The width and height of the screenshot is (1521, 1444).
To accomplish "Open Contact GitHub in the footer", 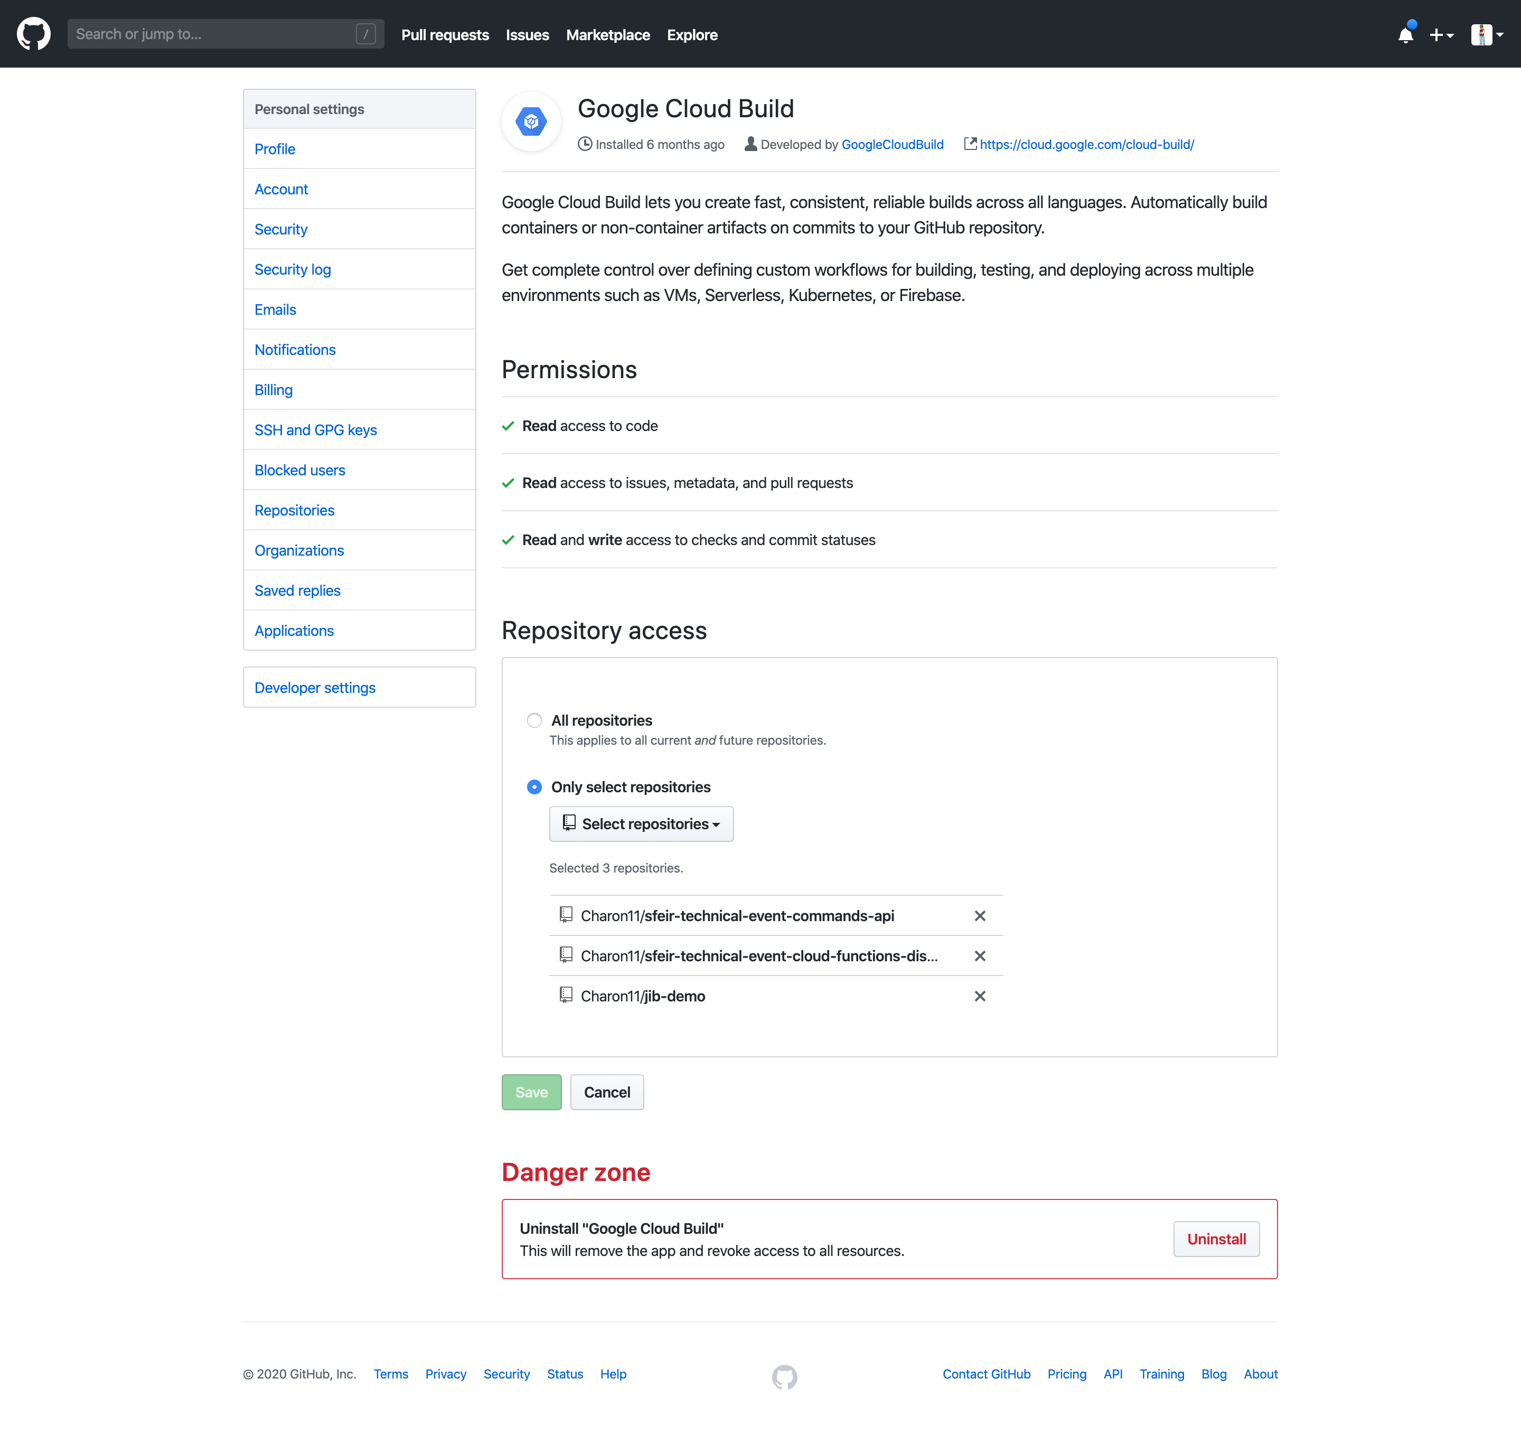I will (x=986, y=1374).
